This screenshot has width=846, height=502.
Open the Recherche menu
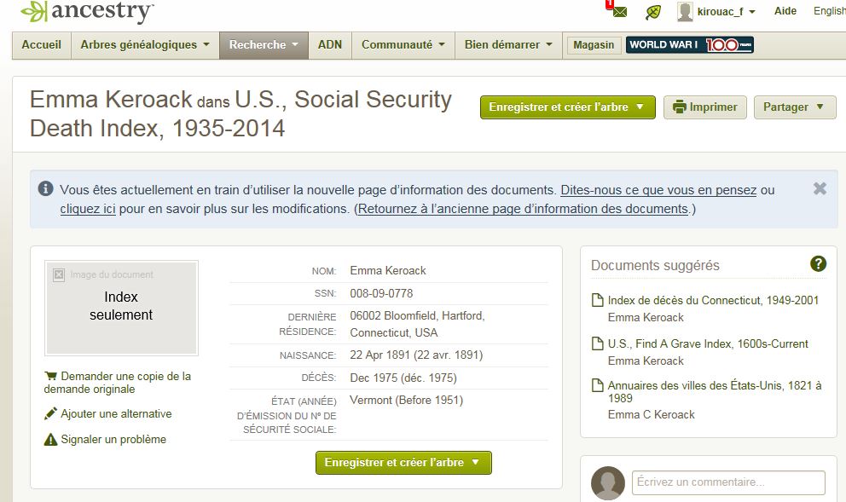264,45
